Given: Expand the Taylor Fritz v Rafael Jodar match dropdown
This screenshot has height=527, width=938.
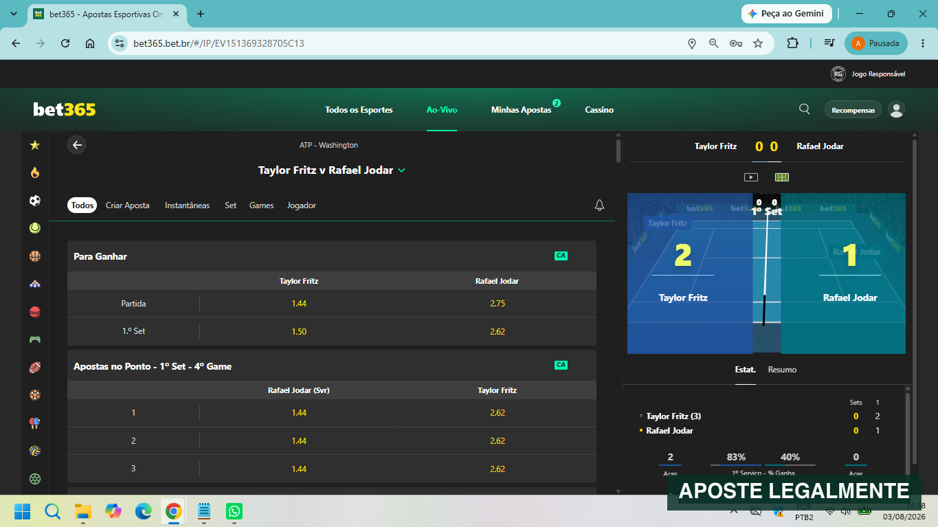Looking at the screenshot, I should (x=402, y=170).
